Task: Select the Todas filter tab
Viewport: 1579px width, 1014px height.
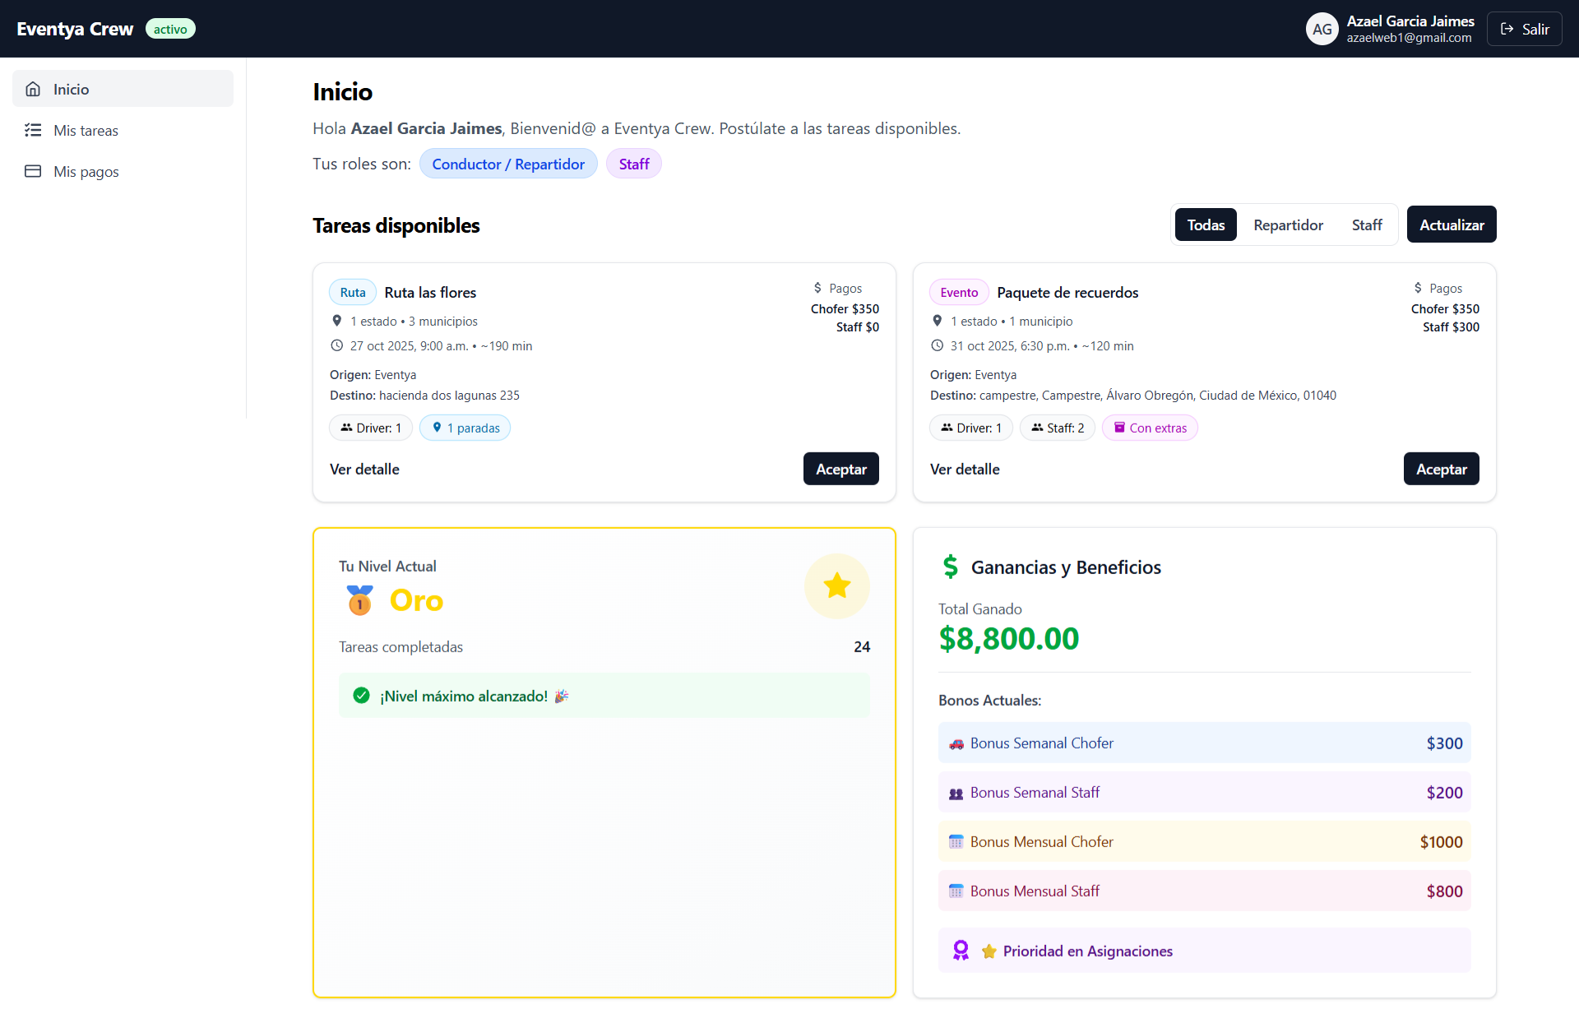Action: click(1206, 225)
